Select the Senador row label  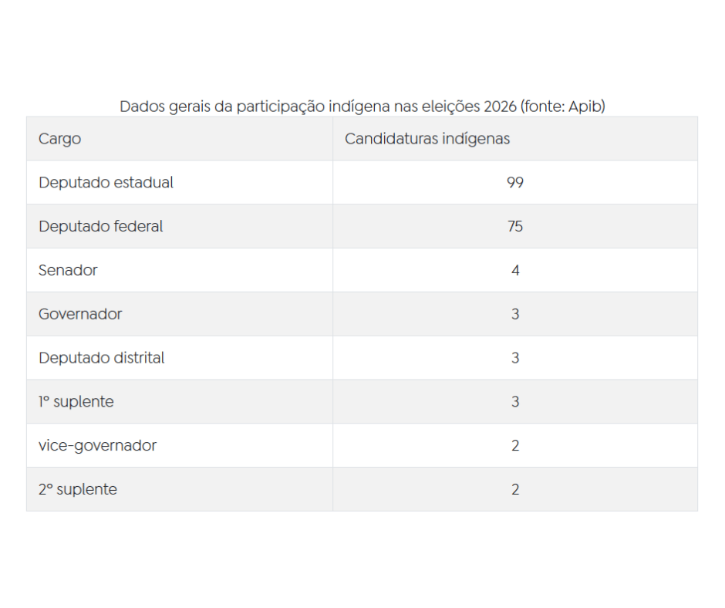point(68,270)
